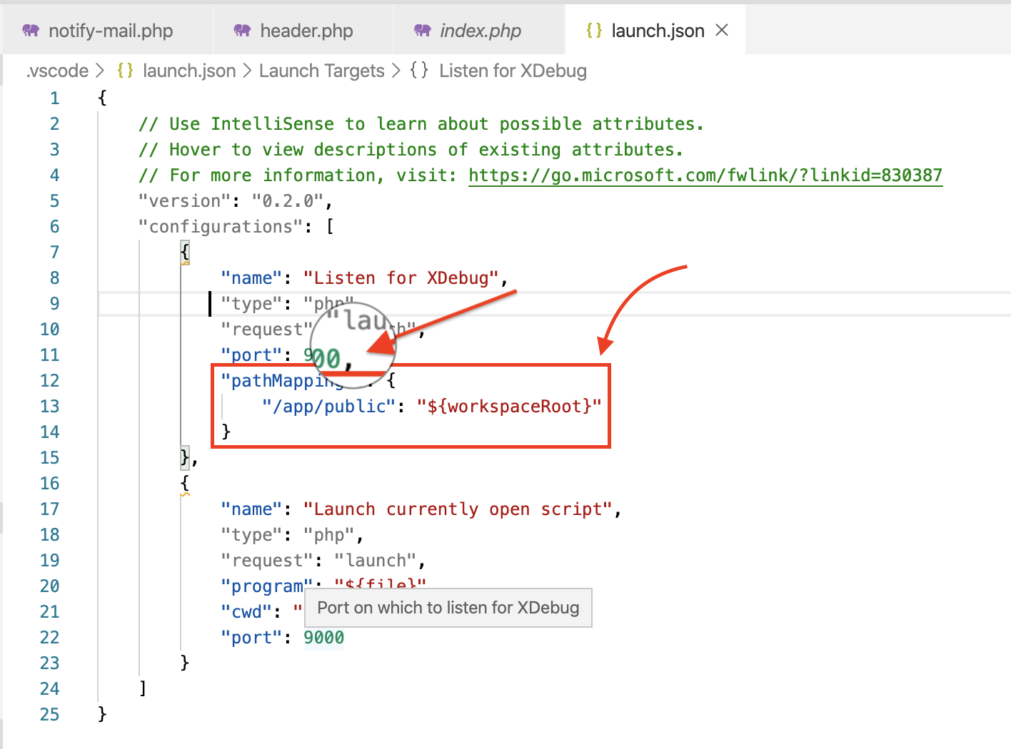
Task: Click the "port" key on line 11
Action: click(252, 355)
